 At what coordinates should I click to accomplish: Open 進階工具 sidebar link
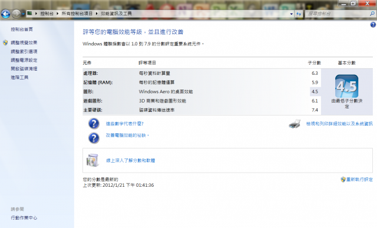click(19, 77)
